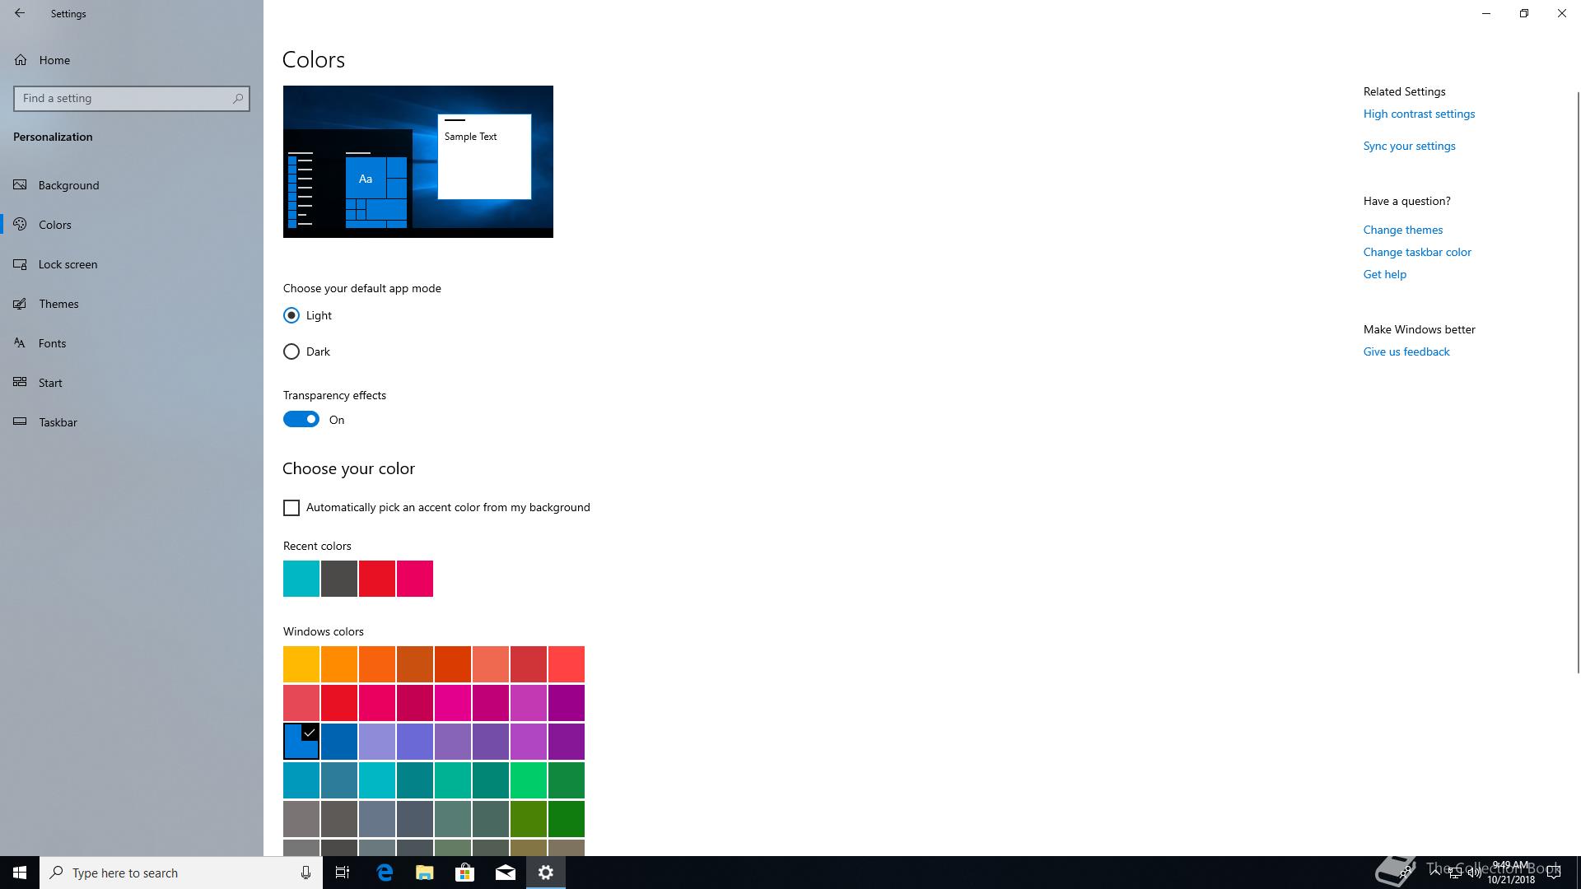Open the Mail app from taskbar
Screen dimensions: 1581x889
(x=506, y=873)
